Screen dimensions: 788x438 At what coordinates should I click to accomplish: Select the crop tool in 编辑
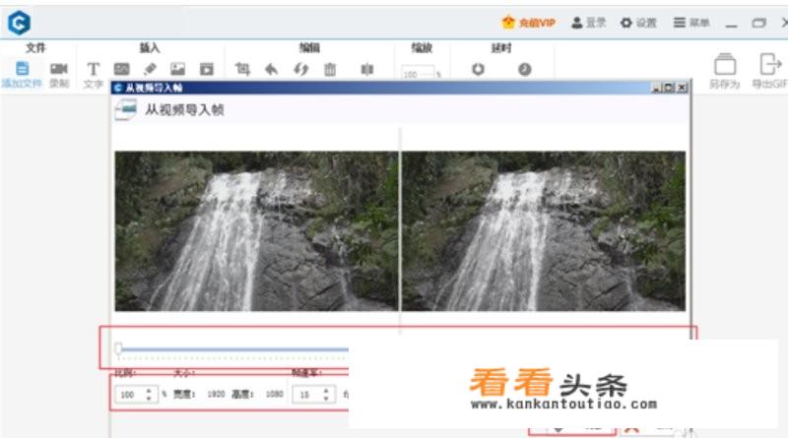pos(242,69)
